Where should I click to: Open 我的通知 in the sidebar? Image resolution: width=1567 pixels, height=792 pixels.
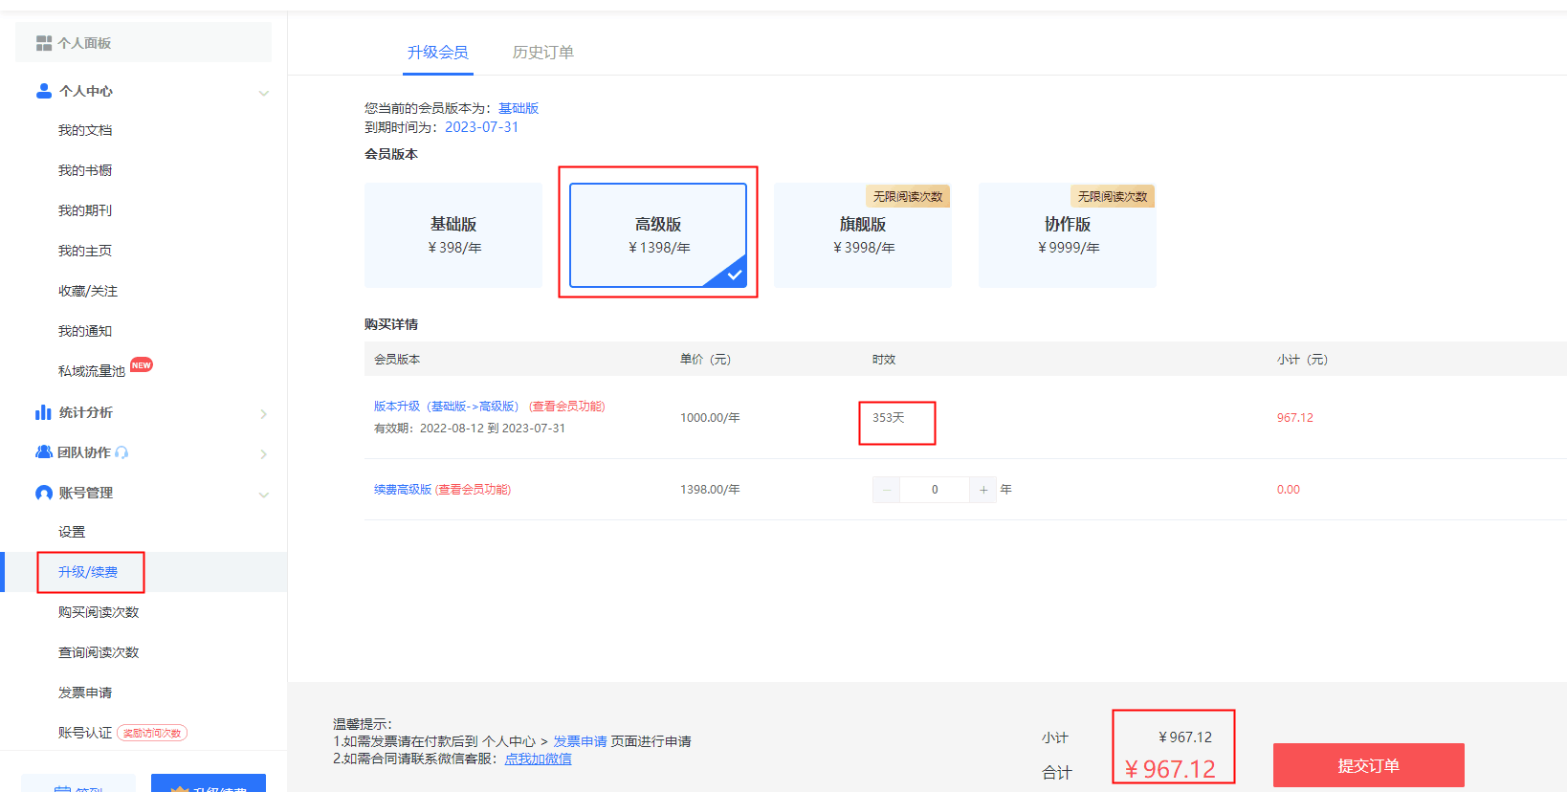85,331
